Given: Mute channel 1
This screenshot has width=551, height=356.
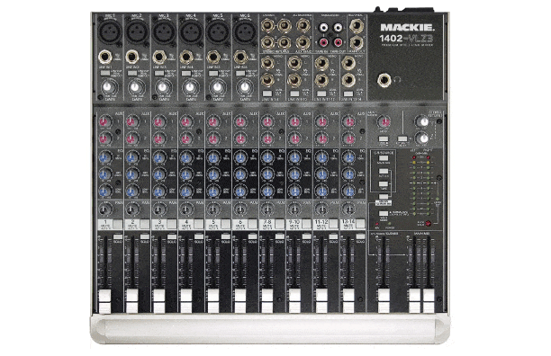Looking at the screenshot, I should pos(117,224).
